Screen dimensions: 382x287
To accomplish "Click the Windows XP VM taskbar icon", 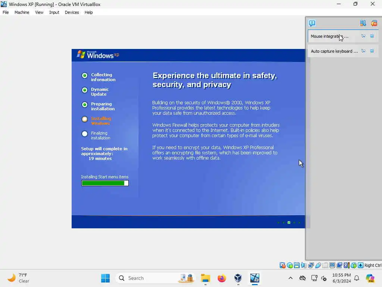I will [x=254, y=278].
